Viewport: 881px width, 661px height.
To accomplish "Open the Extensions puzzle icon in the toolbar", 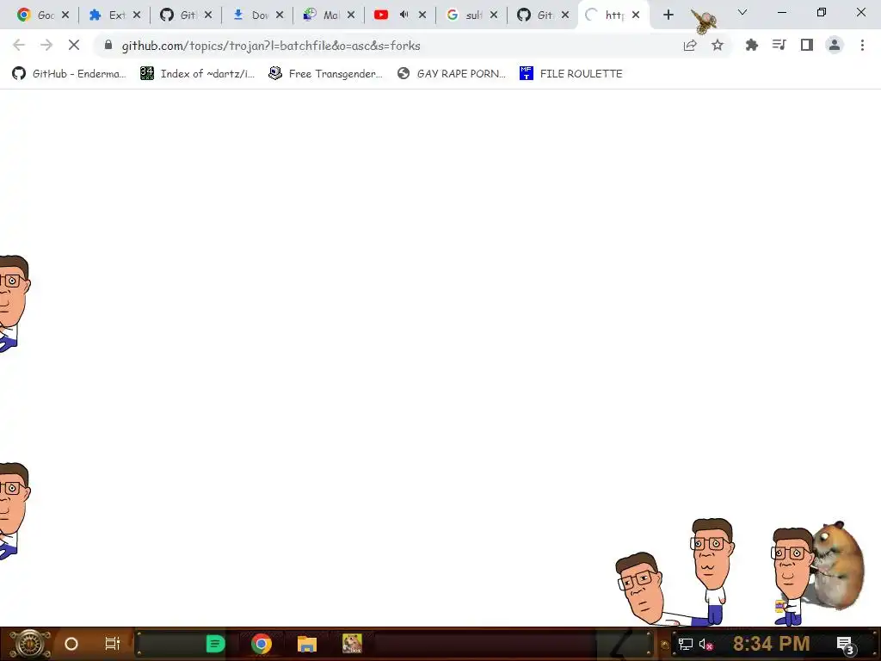I will point(751,45).
